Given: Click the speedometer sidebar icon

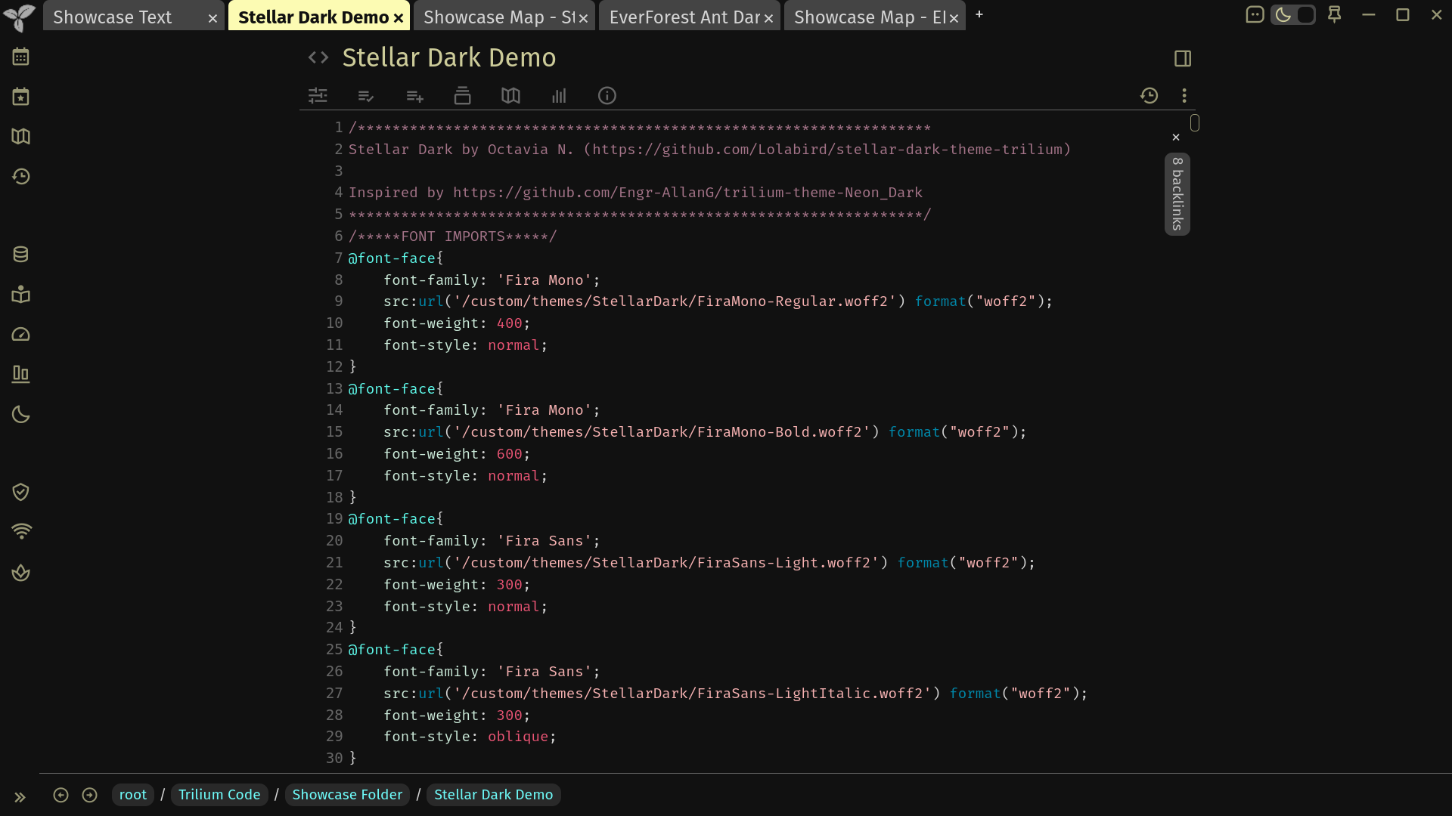Looking at the screenshot, I should [x=20, y=335].
